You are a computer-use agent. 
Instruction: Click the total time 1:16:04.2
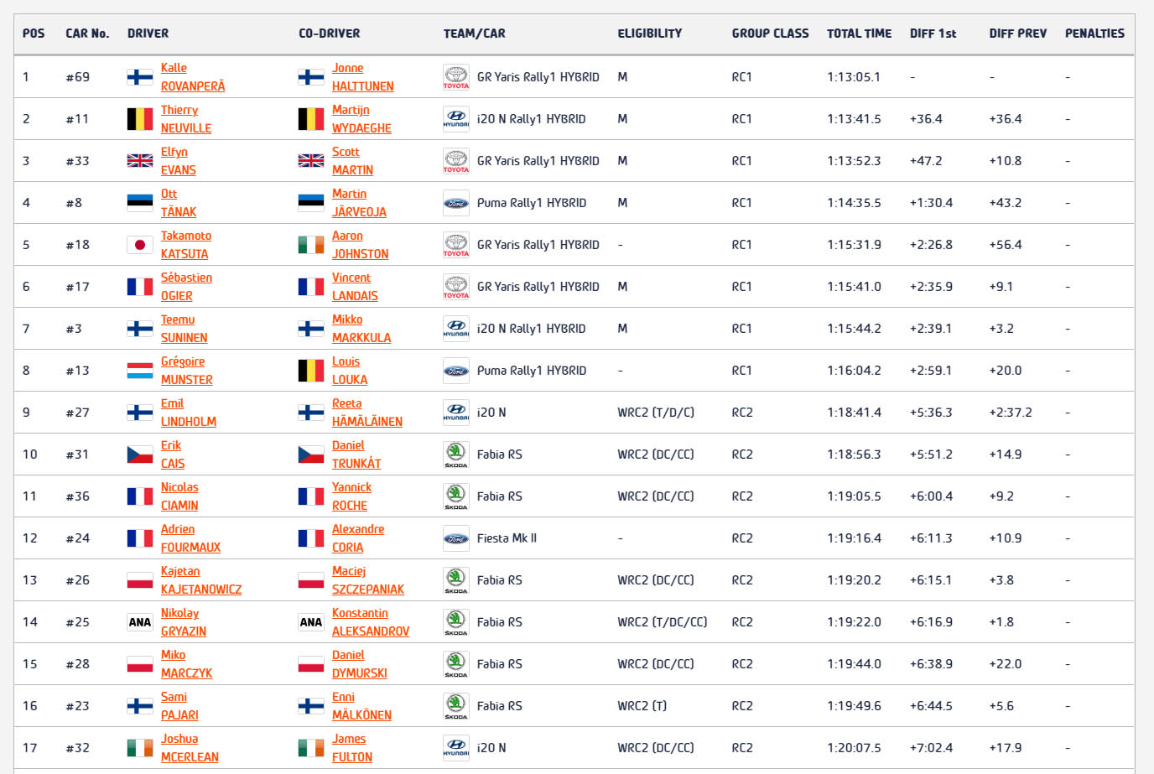854,371
